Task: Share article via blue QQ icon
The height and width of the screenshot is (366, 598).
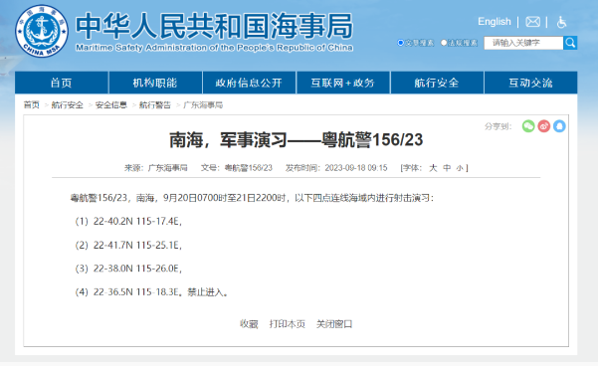Action: point(559,126)
